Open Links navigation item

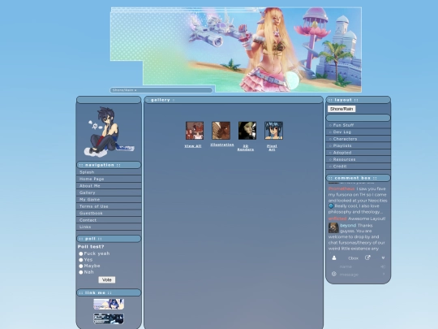pyautogui.click(x=109, y=227)
